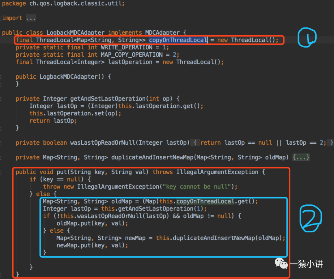Expand the folded opening brace of wasLastOpReadOrNull

pyautogui.click(x=195, y=143)
